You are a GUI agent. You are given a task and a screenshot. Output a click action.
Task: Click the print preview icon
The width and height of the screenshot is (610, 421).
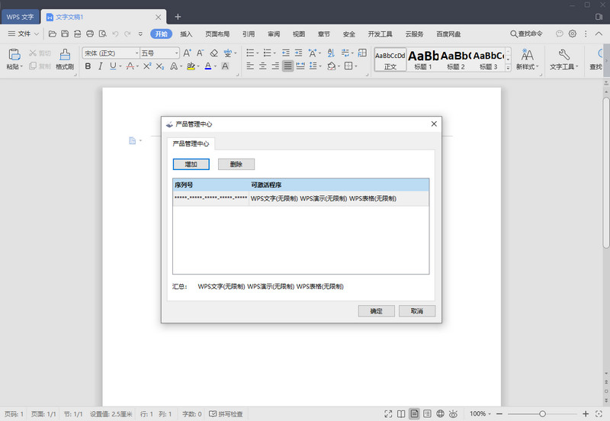tap(103, 34)
